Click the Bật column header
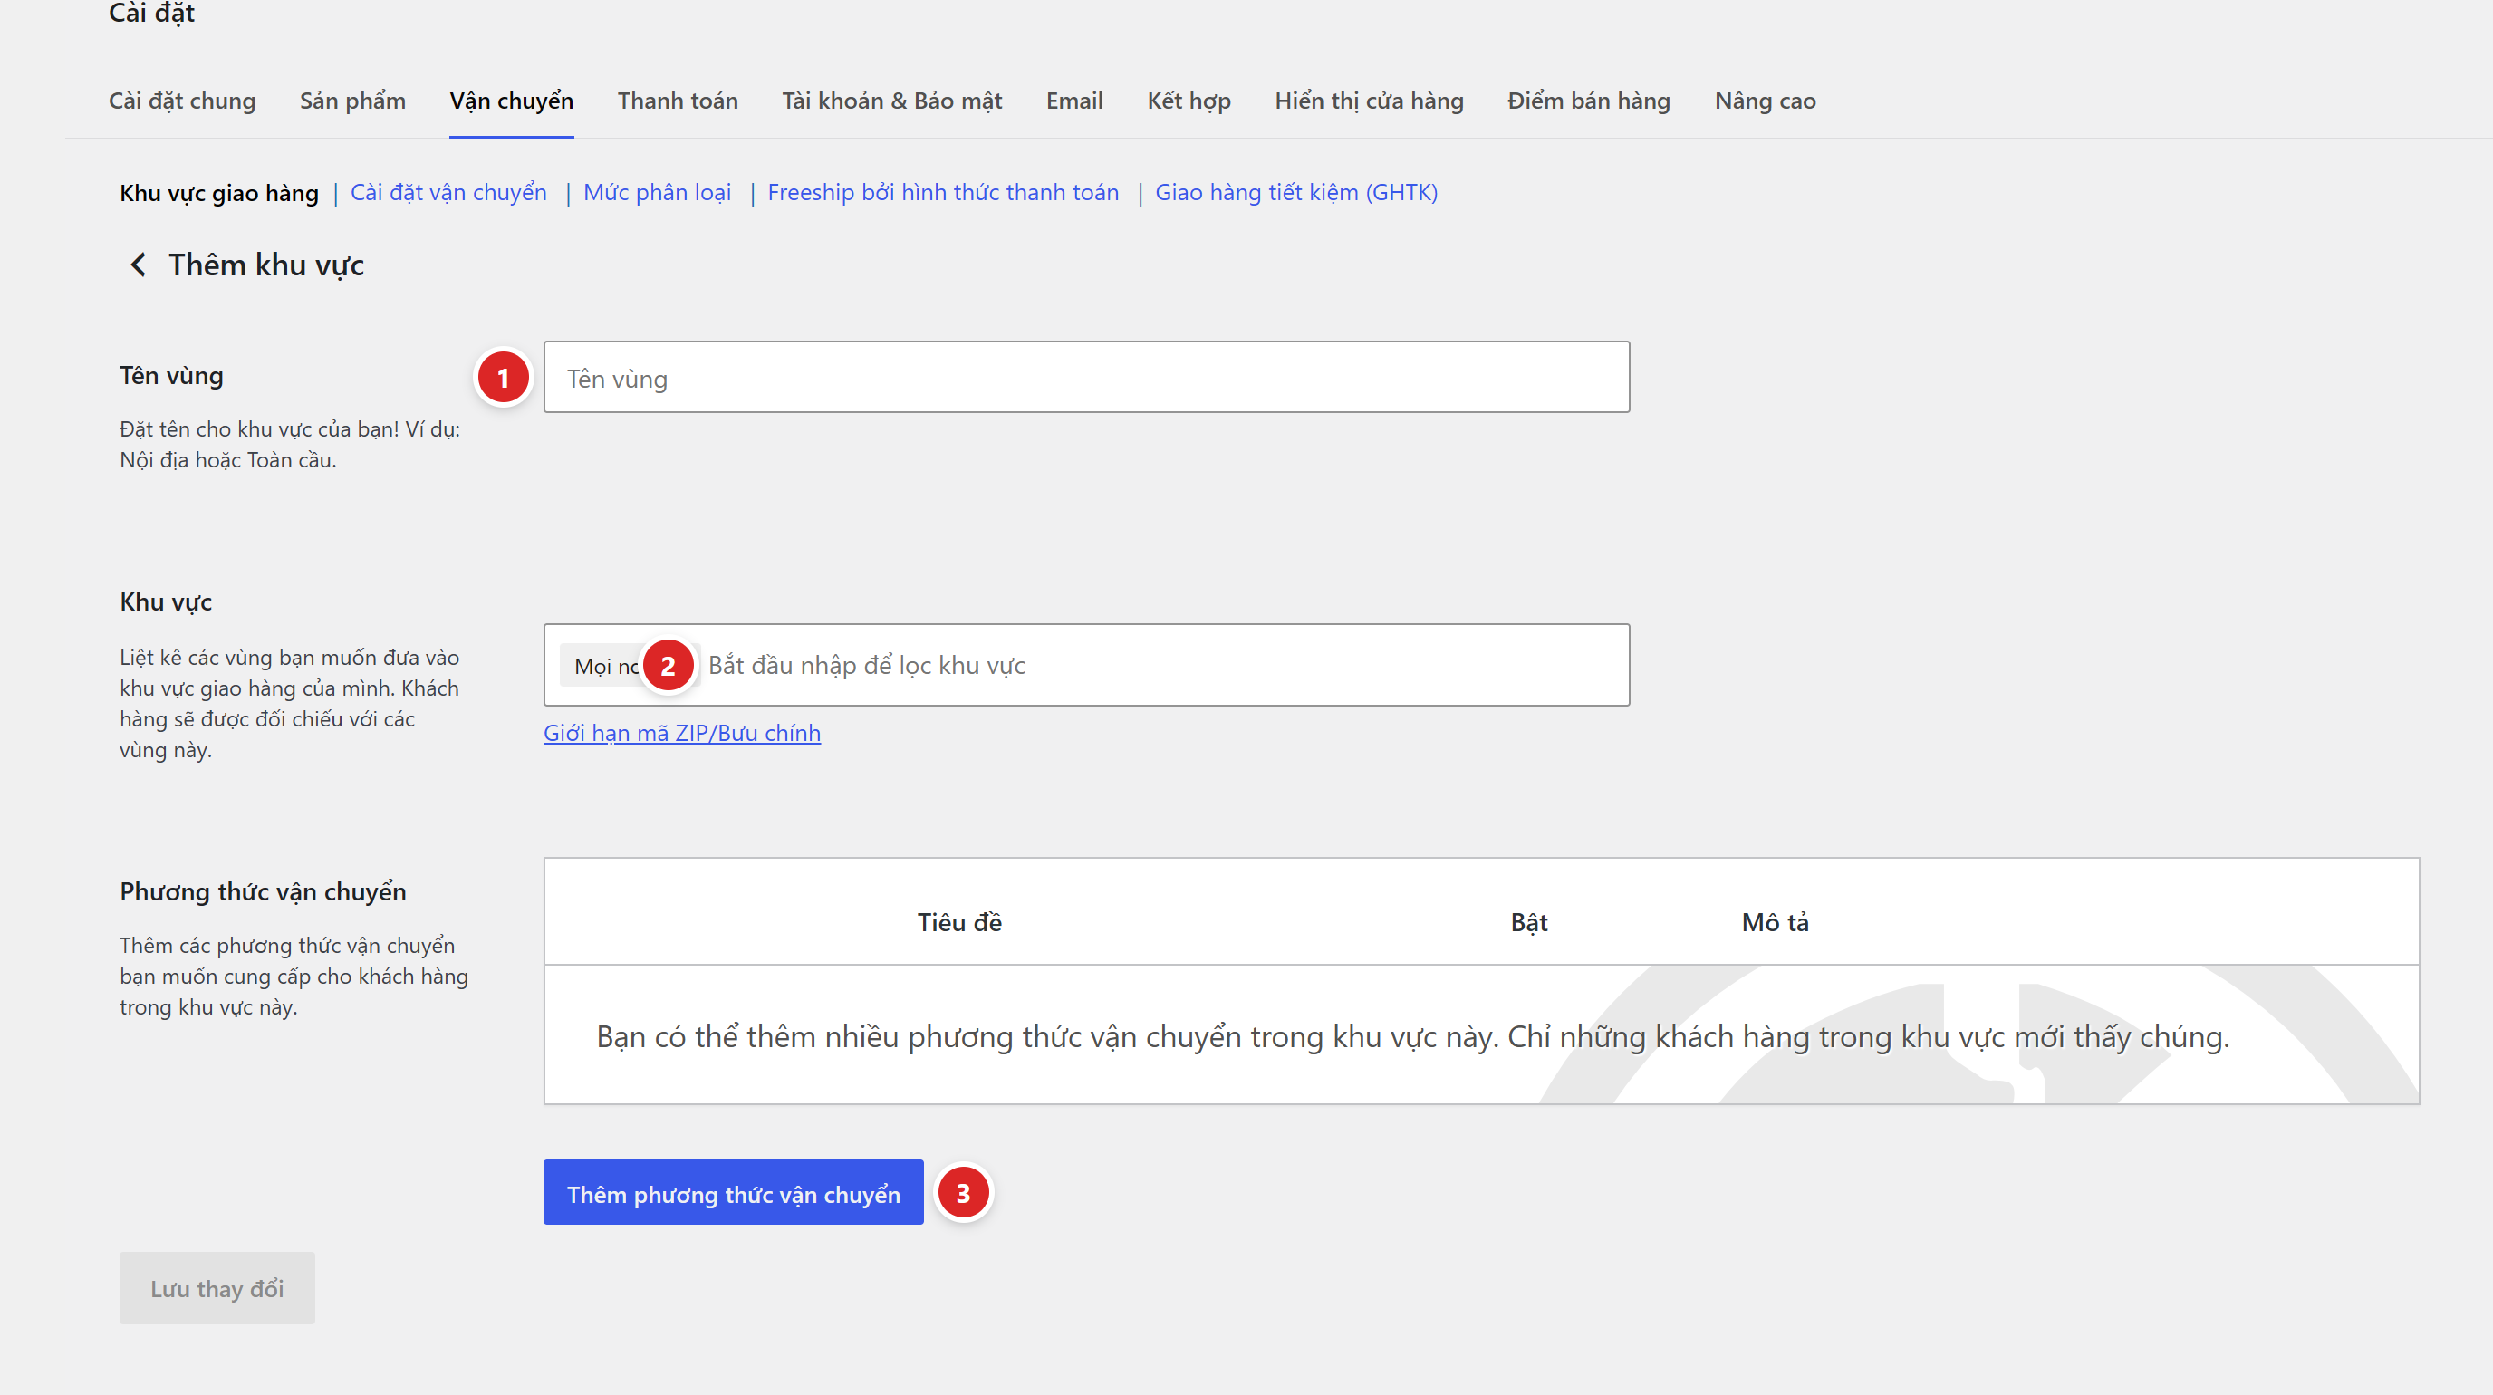The image size is (2493, 1395). click(x=1528, y=922)
